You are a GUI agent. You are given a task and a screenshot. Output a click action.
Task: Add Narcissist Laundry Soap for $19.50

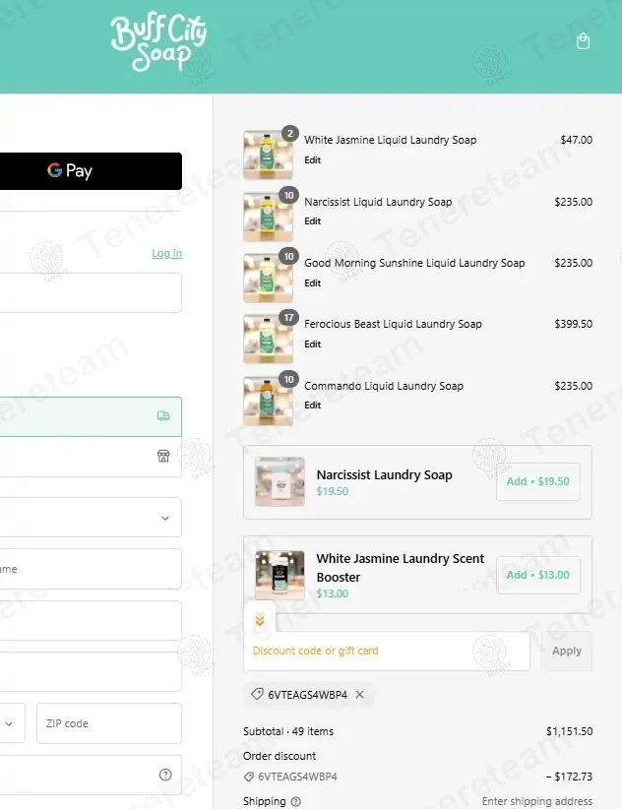538,481
